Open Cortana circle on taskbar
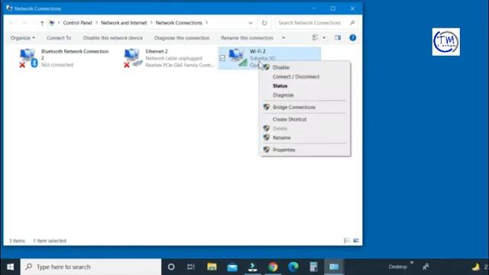The image size is (489, 275). (171, 267)
